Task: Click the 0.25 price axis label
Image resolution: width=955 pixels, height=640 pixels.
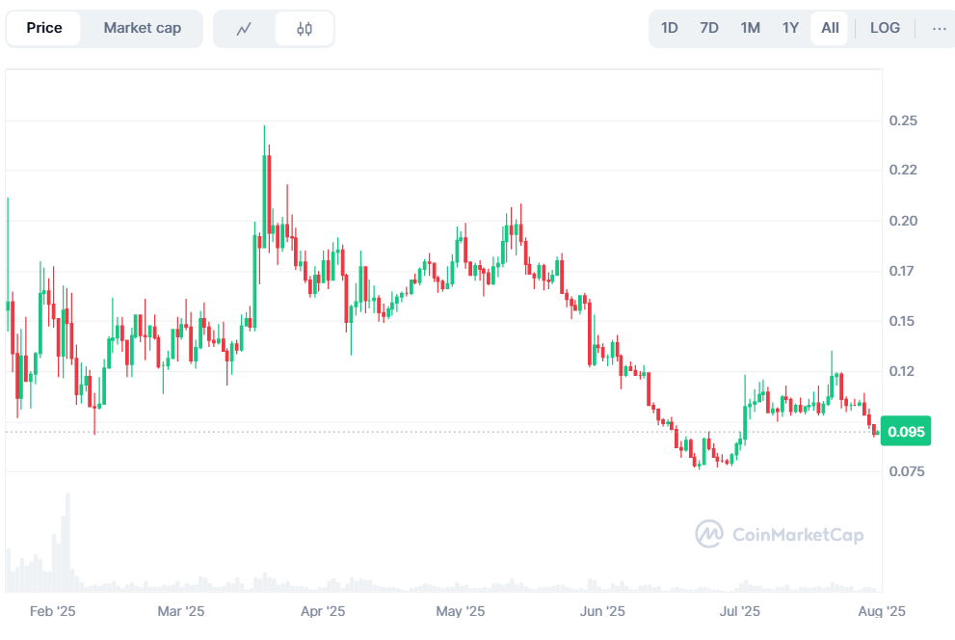Action: [x=903, y=120]
